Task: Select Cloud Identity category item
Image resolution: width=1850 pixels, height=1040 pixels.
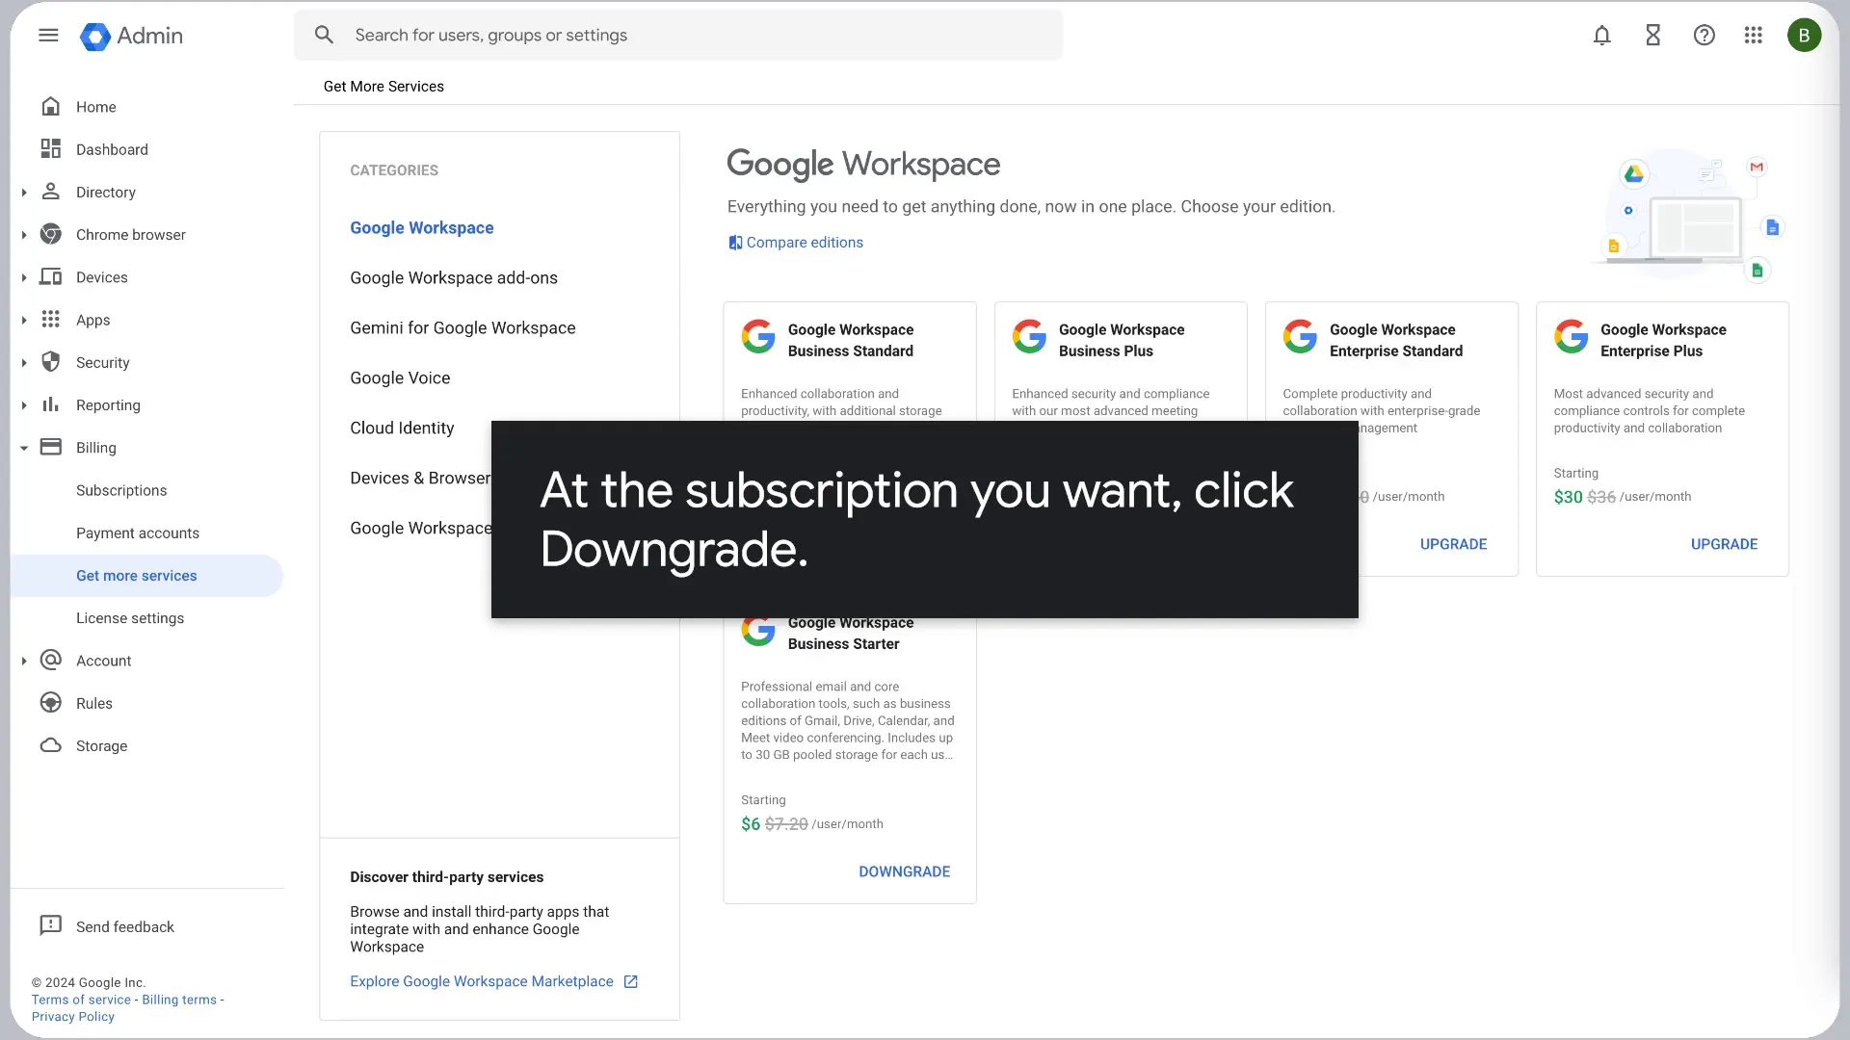Action: click(402, 427)
